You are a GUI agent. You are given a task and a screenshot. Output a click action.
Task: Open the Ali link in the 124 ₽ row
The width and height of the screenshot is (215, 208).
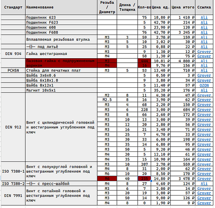tap(204, 183)
